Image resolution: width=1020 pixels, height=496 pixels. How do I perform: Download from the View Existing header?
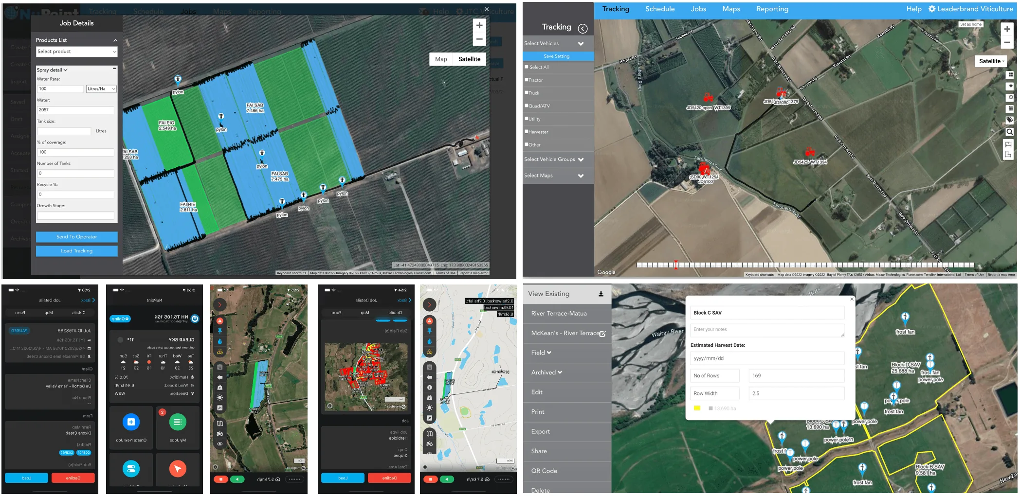tap(601, 294)
